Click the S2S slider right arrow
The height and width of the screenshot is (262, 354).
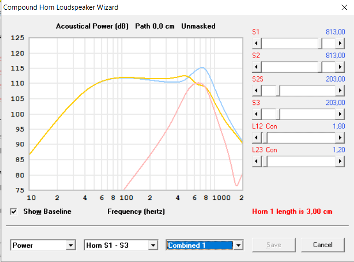click(340, 91)
